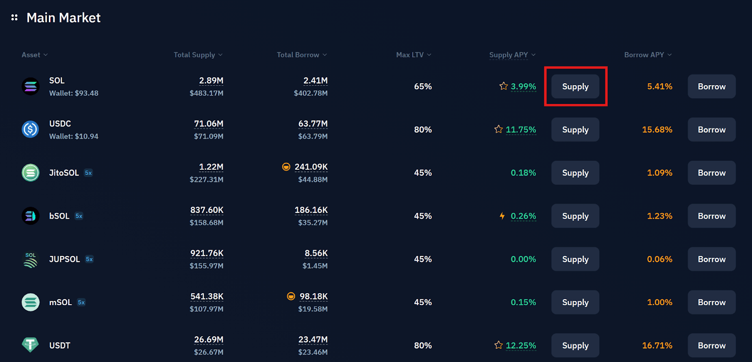Viewport: 752px width, 362px height.
Task: Click Supply button in bSOL row
Action: pos(575,216)
